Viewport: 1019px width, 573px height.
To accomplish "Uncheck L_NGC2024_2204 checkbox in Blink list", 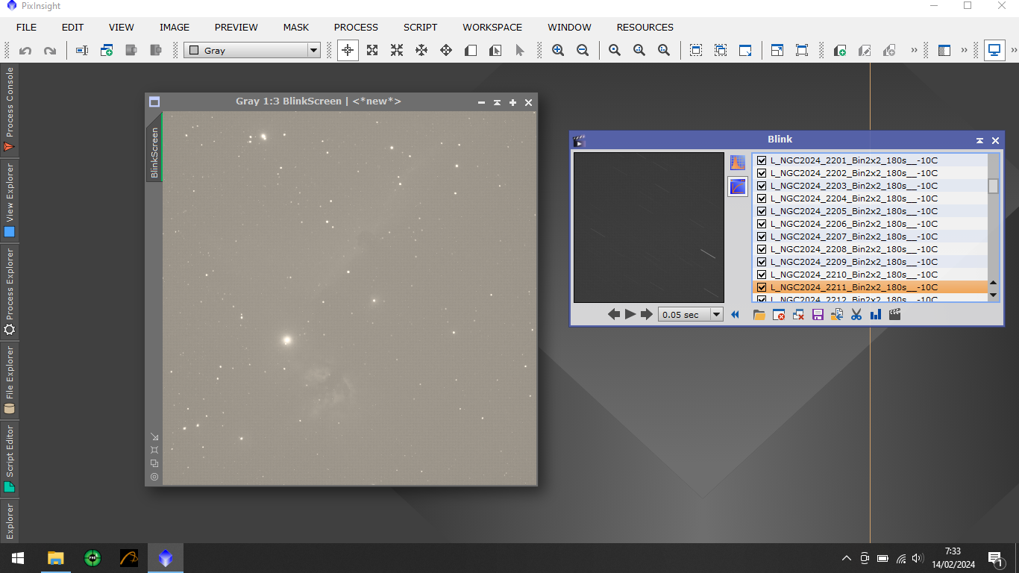I will point(762,198).
